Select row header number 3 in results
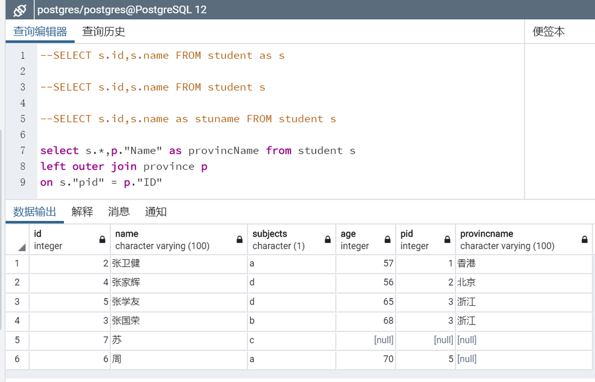 coord(17,302)
